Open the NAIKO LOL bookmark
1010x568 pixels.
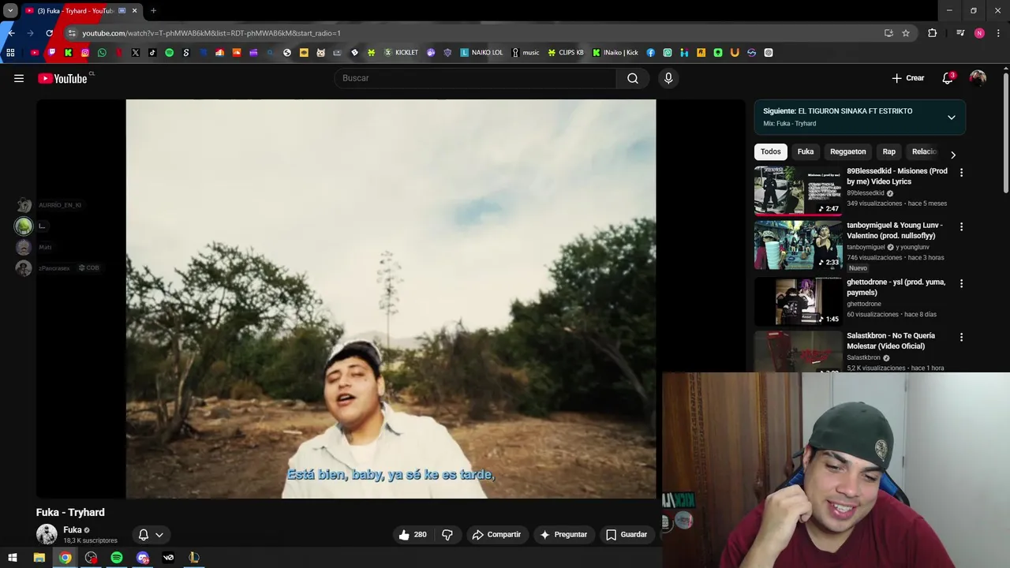(481, 53)
